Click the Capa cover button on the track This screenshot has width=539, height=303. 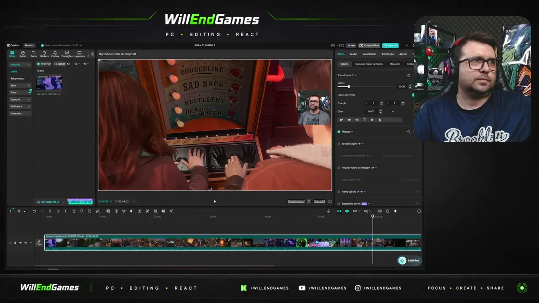[39, 242]
